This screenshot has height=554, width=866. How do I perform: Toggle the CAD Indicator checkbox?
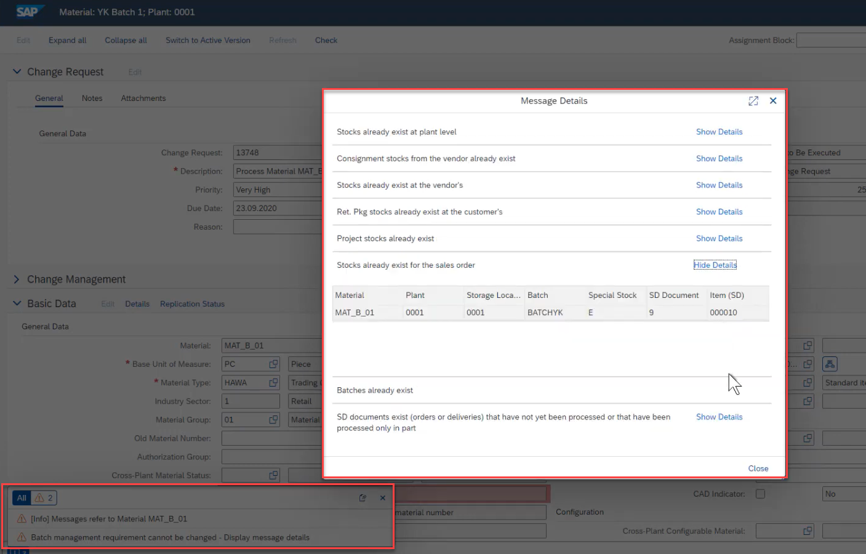(760, 494)
